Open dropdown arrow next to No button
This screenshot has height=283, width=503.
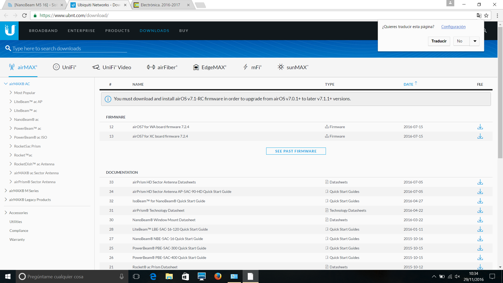click(475, 41)
